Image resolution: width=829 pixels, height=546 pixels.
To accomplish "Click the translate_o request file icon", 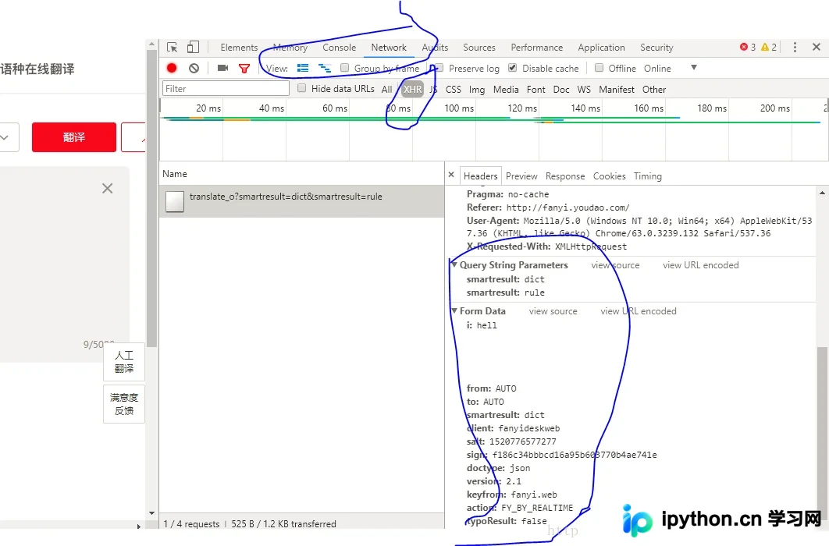I will click(175, 201).
